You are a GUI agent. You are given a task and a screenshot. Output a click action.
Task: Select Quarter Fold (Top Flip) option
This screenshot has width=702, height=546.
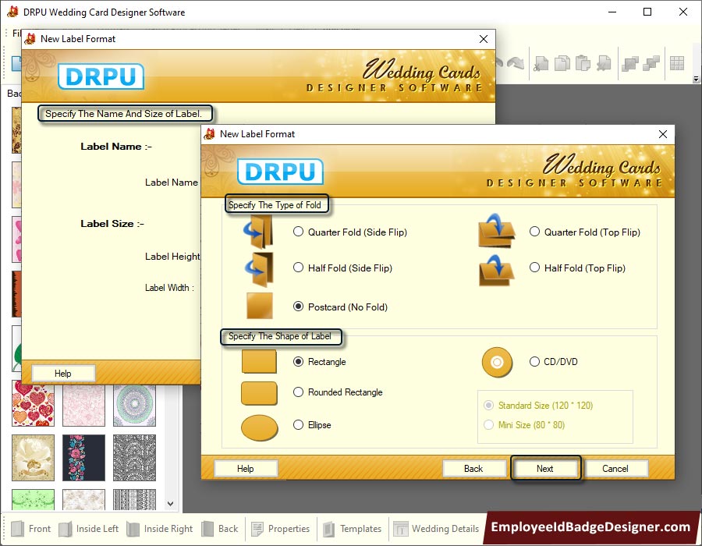coord(534,232)
